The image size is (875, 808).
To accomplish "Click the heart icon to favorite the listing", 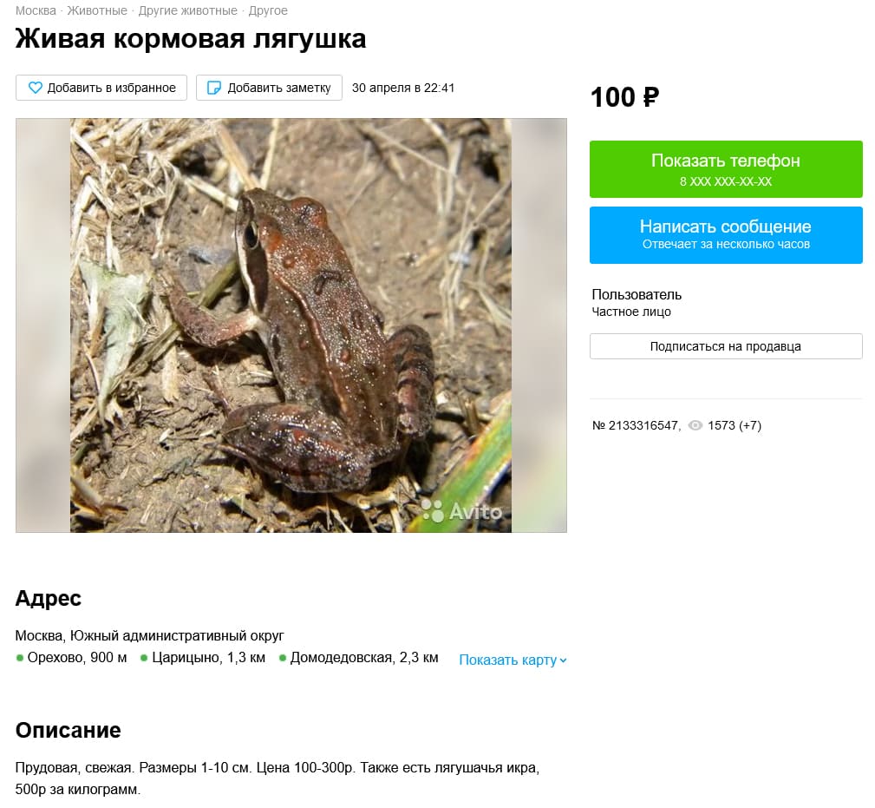I will [36, 88].
